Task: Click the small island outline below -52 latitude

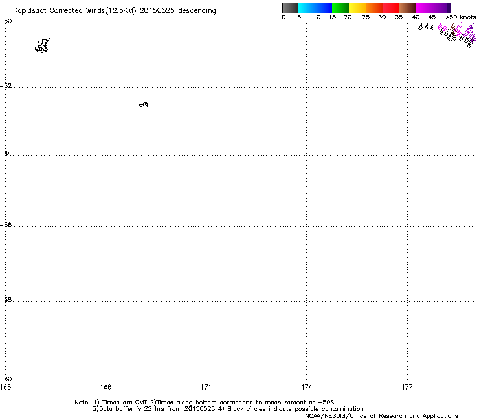Action: tap(144, 105)
